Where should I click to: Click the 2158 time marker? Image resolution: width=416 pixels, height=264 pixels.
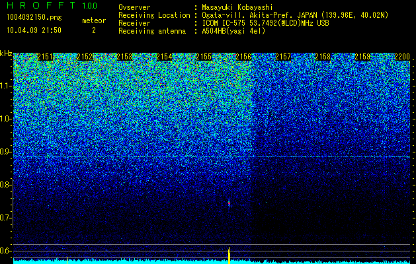pyautogui.click(x=323, y=57)
